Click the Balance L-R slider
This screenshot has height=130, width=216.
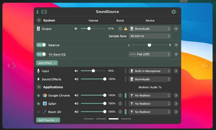point(149,45)
